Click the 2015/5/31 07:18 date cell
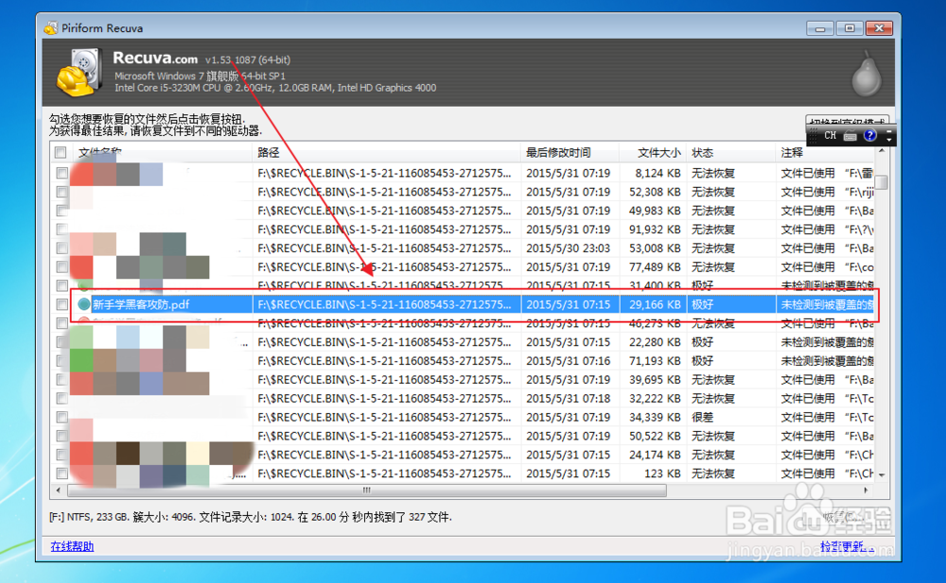 tap(568, 399)
